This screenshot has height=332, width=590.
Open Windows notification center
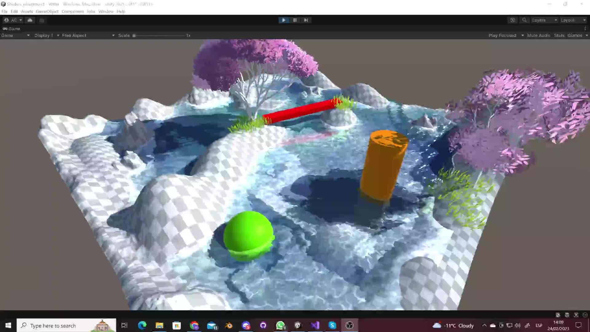pos(578,325)
